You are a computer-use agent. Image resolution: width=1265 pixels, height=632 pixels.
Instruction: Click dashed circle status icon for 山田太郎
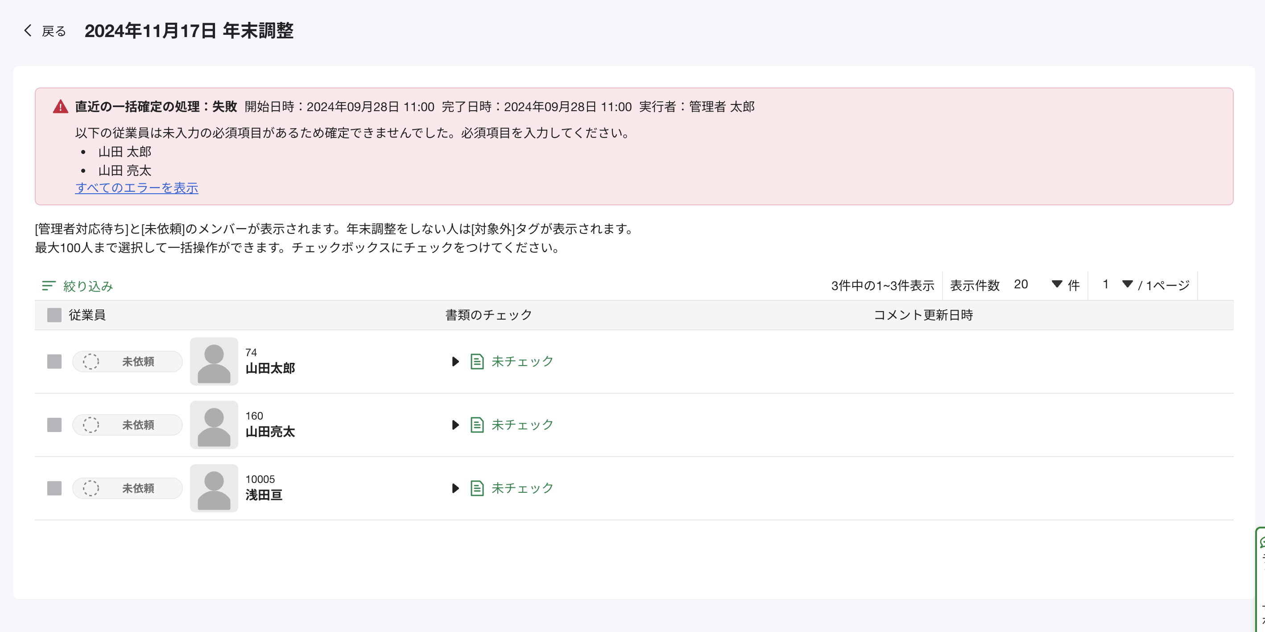pos(91,361)
